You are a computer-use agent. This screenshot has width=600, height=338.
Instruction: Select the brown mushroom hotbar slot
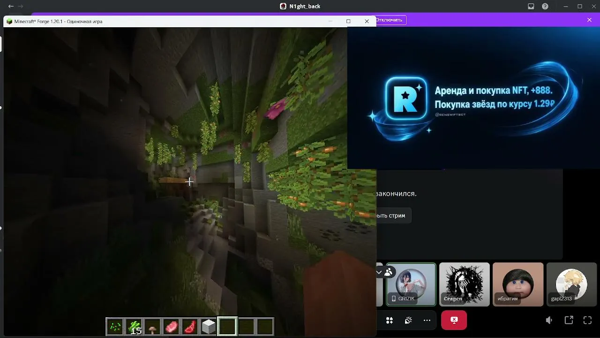coord(152,326)
